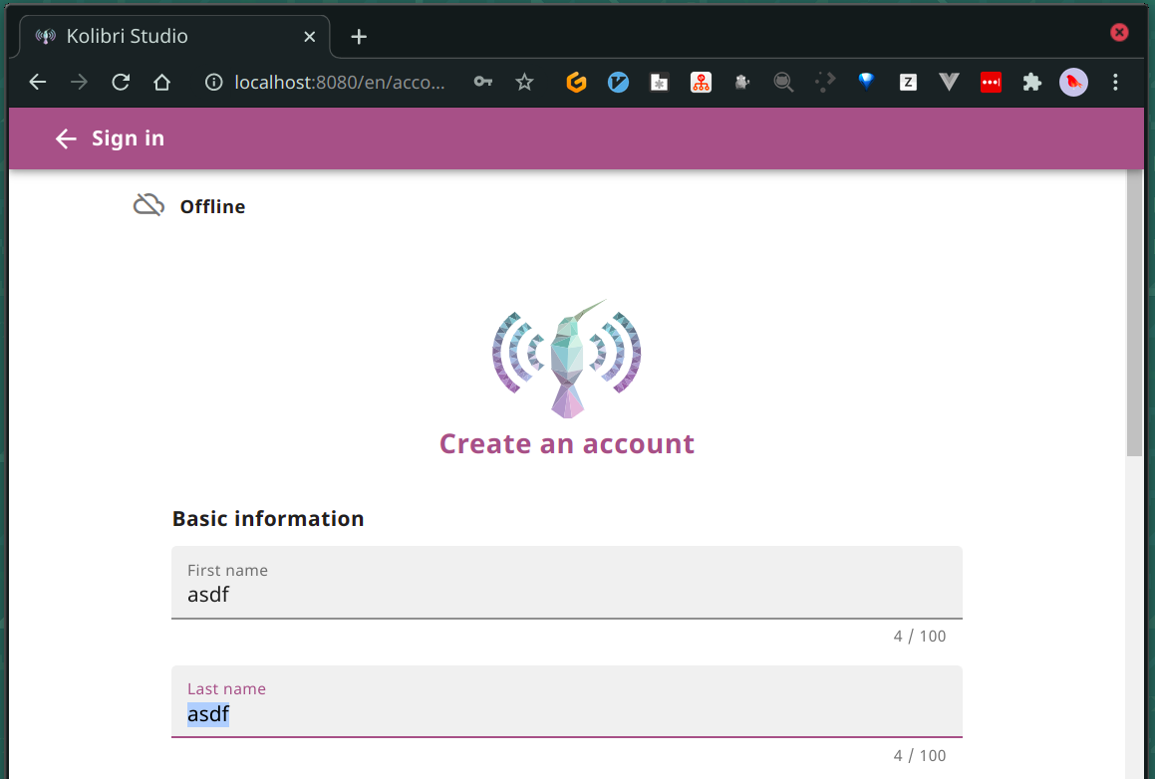The width and height of the screenshot is (1155, 779).
Task: Open the blue circle V extension
Action: coord(618,82)
